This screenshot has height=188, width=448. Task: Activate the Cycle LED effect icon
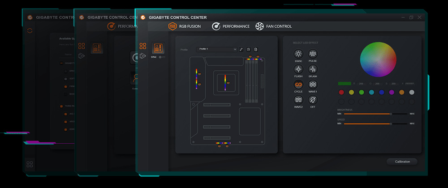(x=298, y=85)
